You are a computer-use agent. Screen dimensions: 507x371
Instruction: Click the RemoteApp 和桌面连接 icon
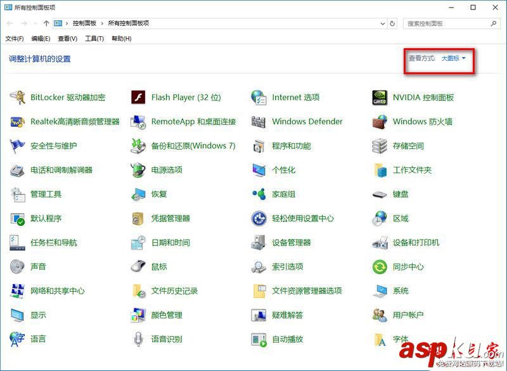tap(138, 122)
